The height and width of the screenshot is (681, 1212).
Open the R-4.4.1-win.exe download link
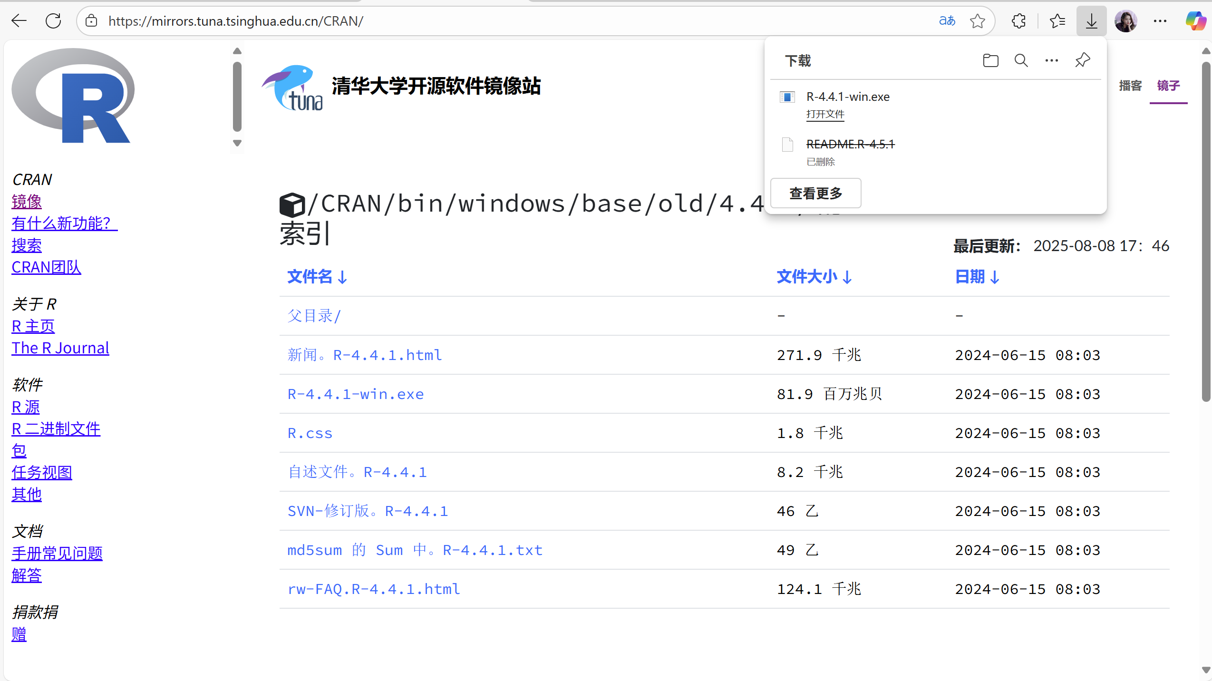pos(355,394)
